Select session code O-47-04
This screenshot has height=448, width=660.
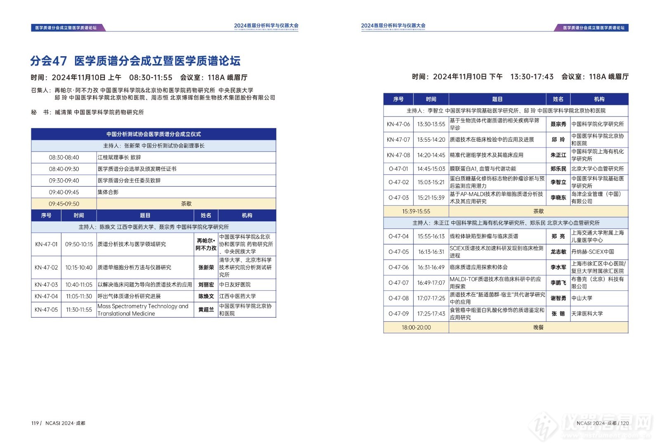398,236
